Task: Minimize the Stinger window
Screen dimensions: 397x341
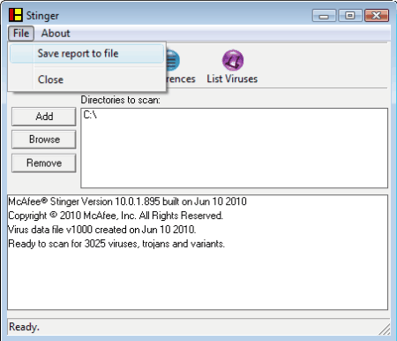Action: pos(324,16)
